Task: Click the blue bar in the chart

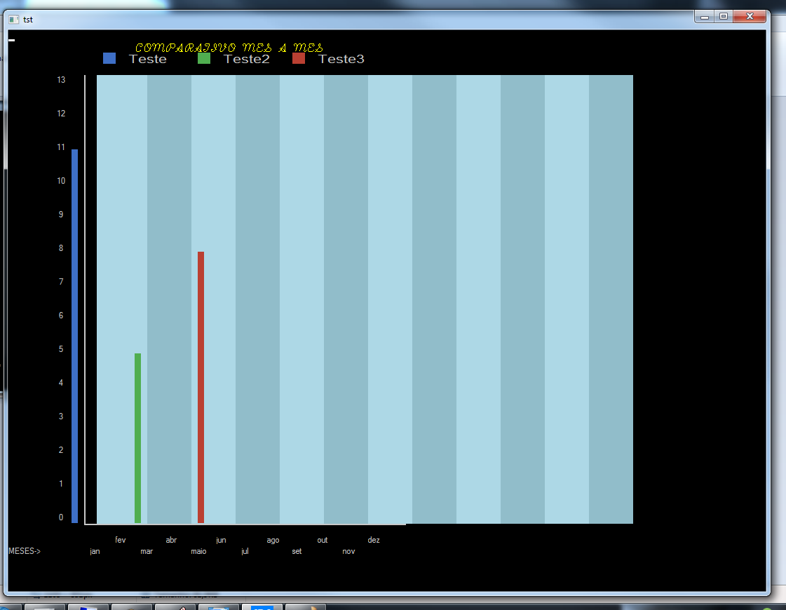Action: [x=75, y=336]
